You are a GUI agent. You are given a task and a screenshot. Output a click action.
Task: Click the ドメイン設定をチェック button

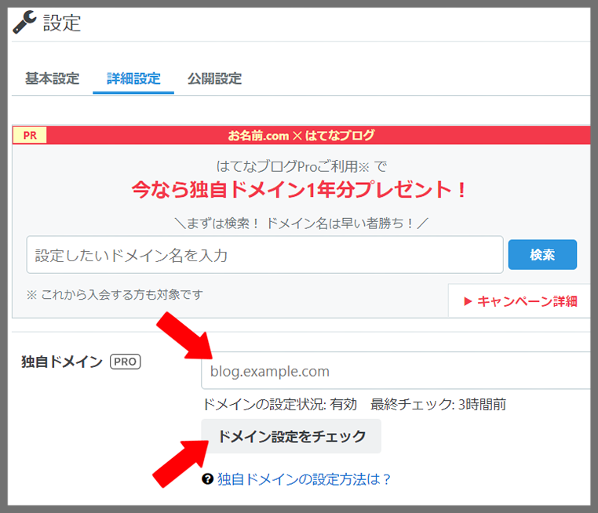(291, 436)
